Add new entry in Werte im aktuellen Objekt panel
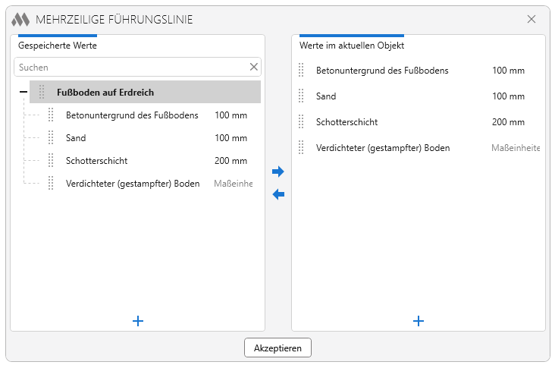The height and width of the screenshot is (365, 555). tap(419, 321)
